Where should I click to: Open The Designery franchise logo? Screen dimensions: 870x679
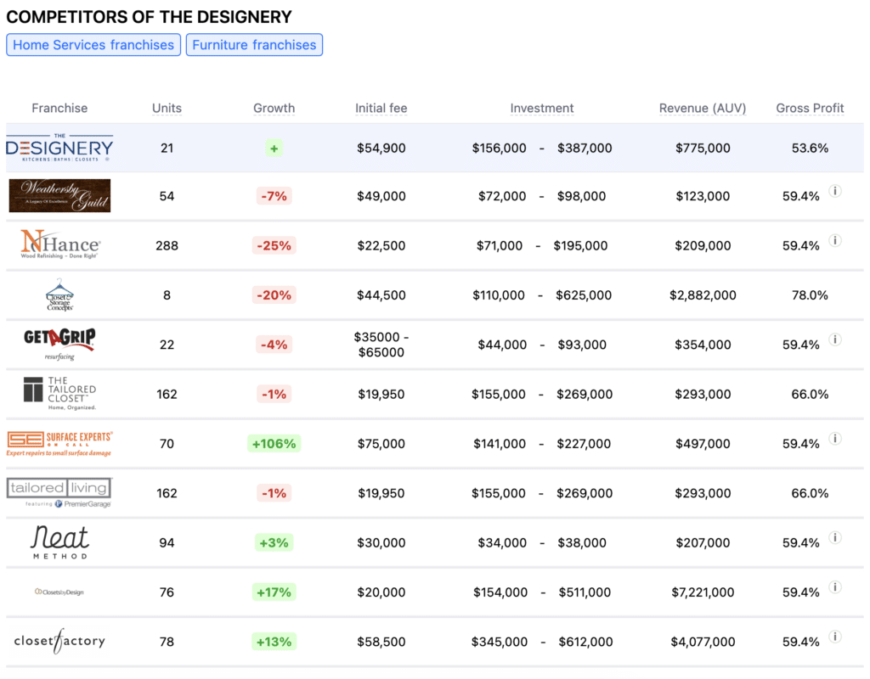[x=59, y=148]
